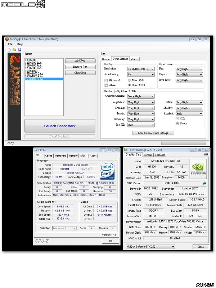Click the Remove Run button
This screenshot has height=288, width=216.
(x=80, y=67)
